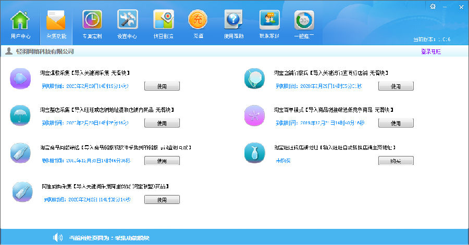
Task: Click 使用 button for 淘宝爆款采集
Action: pyautogui.click(x=162, y=86)
